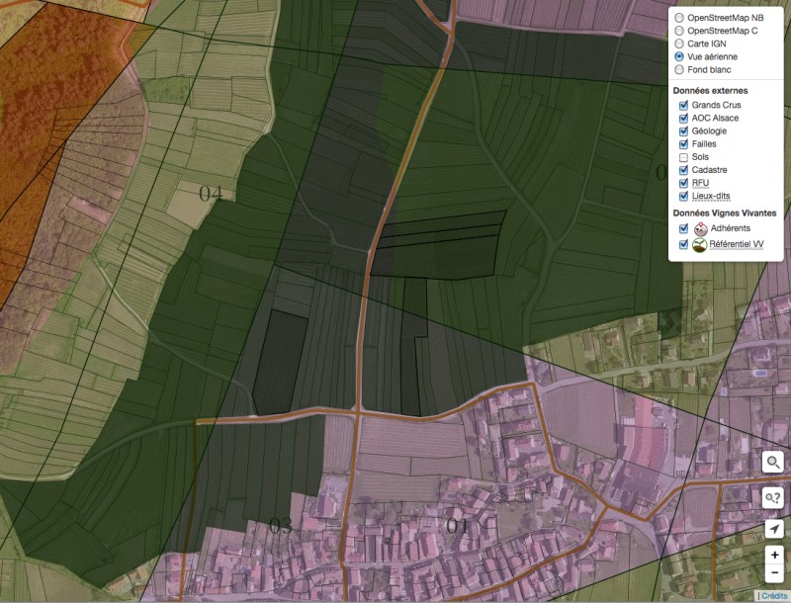This screenshot has height=603, width=791.
Task: Open the Crédits link
Action: pyautogui.click(x=773, y=595)
